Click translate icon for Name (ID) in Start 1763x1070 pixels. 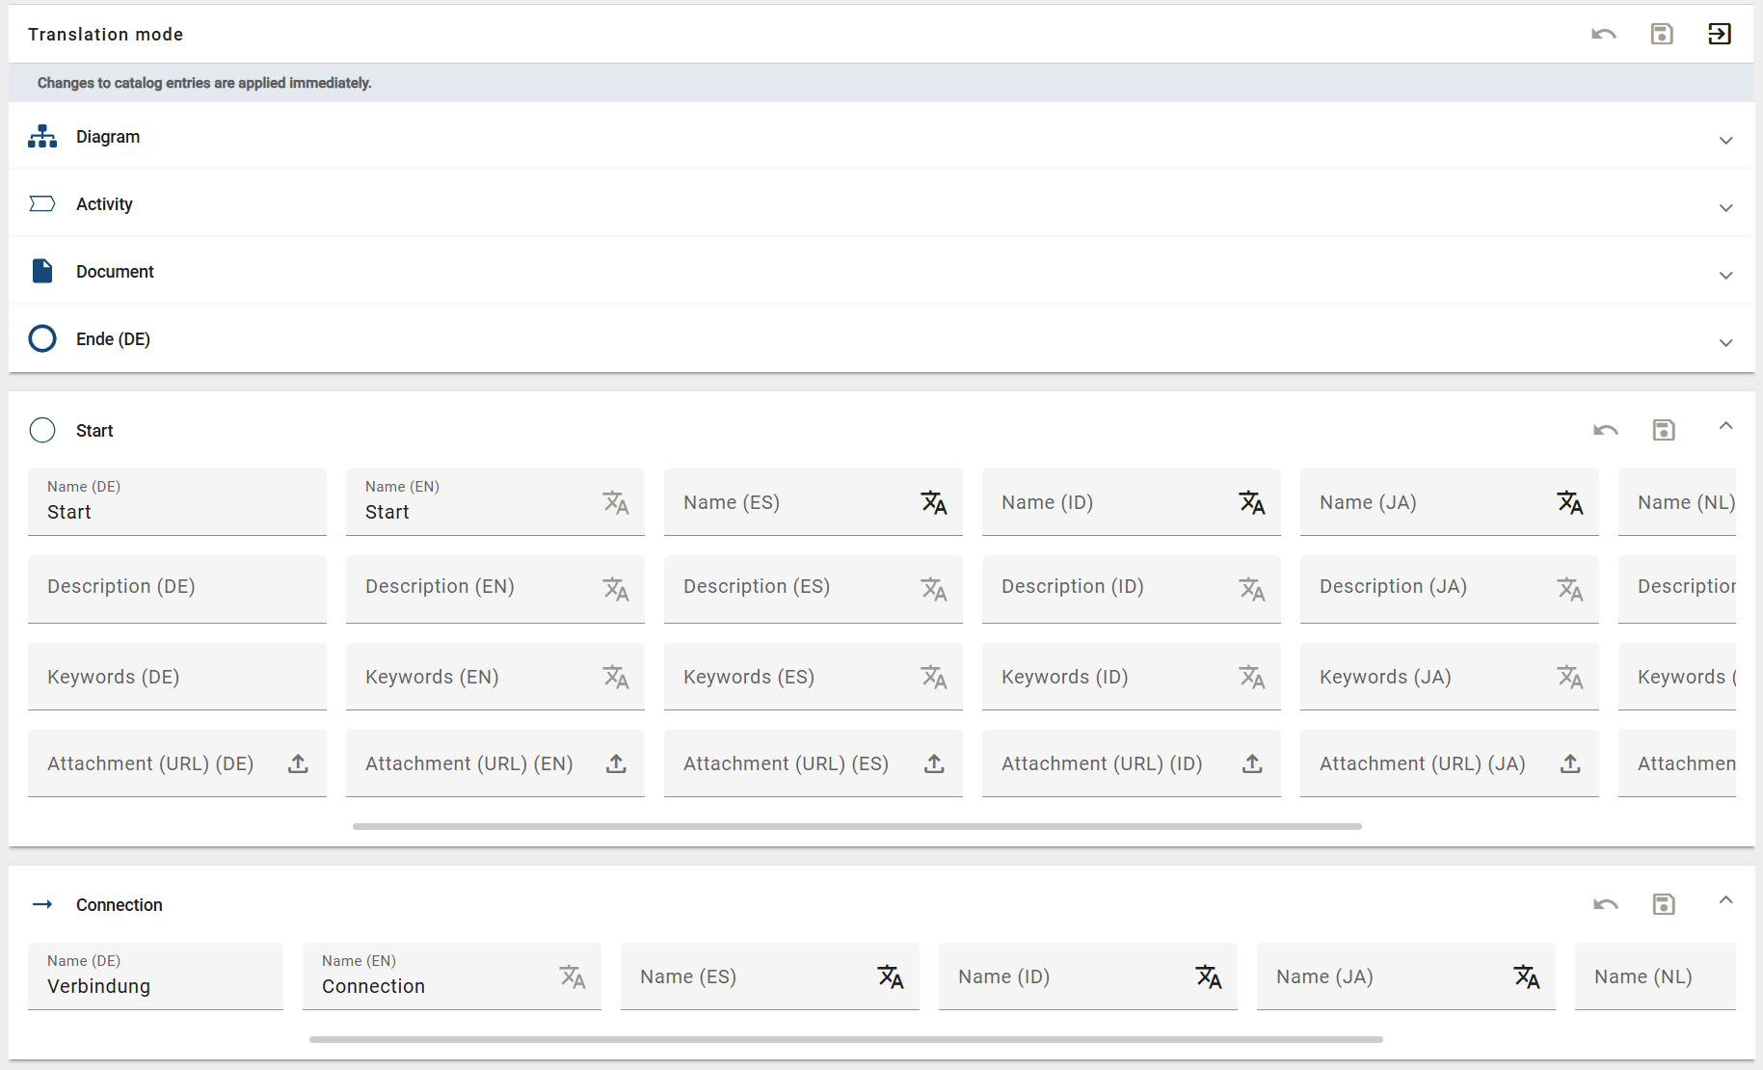point(1251,502)
